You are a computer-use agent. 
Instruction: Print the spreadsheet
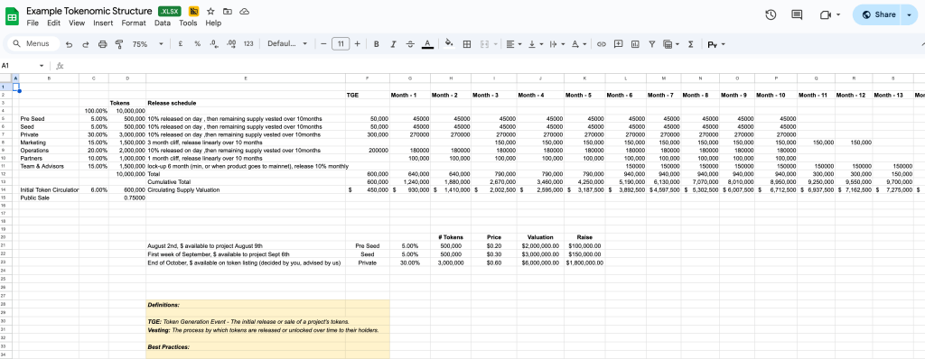click(103, 43)
